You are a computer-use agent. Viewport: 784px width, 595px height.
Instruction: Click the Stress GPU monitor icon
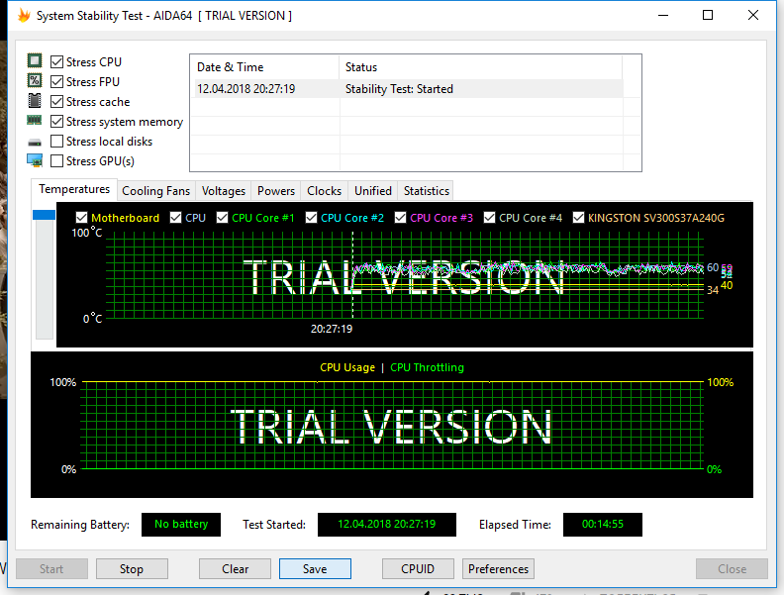(35, 160)
